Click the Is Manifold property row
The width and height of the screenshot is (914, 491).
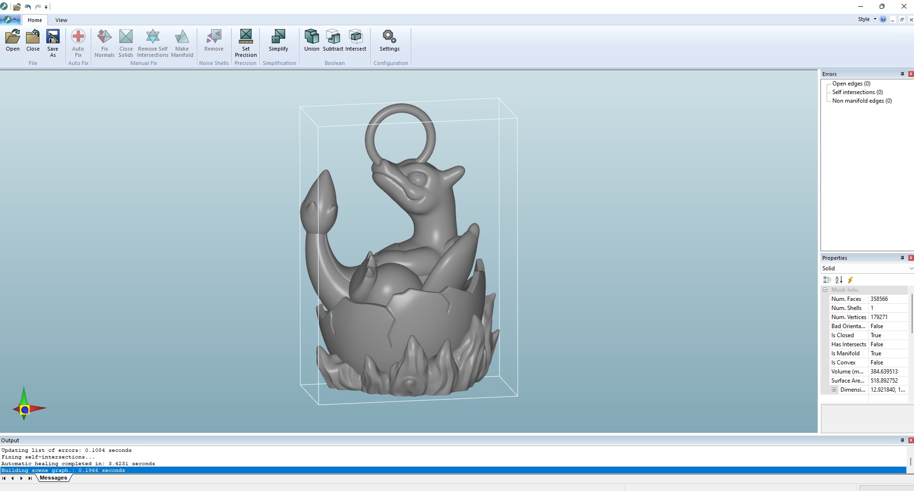pyautogui.click(x=868, y=353)
